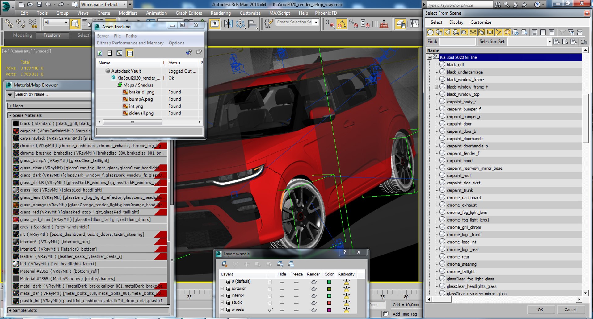The height and width of the screenshot is (319, 593).
Task: Open Selection Set dropdown in Select From Scene
Action: point(549,42)
